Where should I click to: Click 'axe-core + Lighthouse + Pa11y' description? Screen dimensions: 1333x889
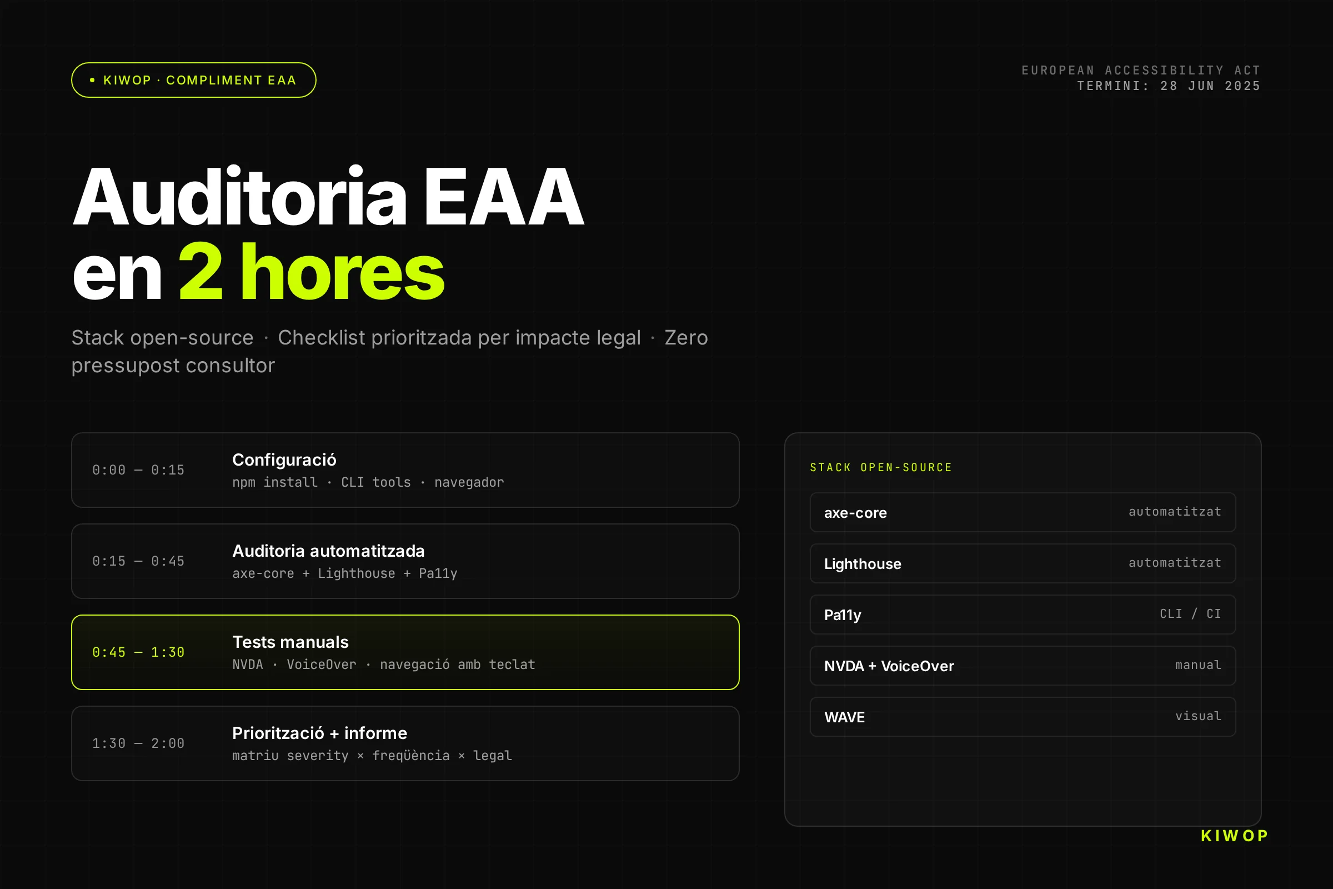tap(344, 574)
